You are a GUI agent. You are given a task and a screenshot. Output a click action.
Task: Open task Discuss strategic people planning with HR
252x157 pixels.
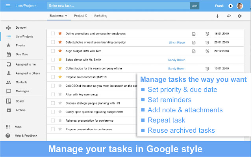click(x=93, y=103)
